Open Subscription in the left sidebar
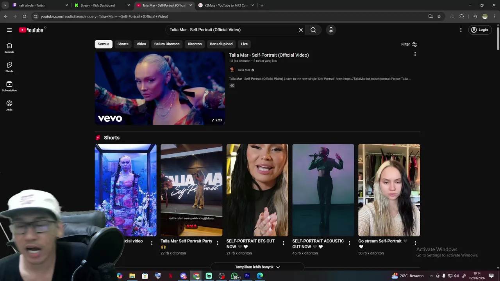Image resolution: width=500 pixels, height=281 pixels. click(x=9, y=86)
